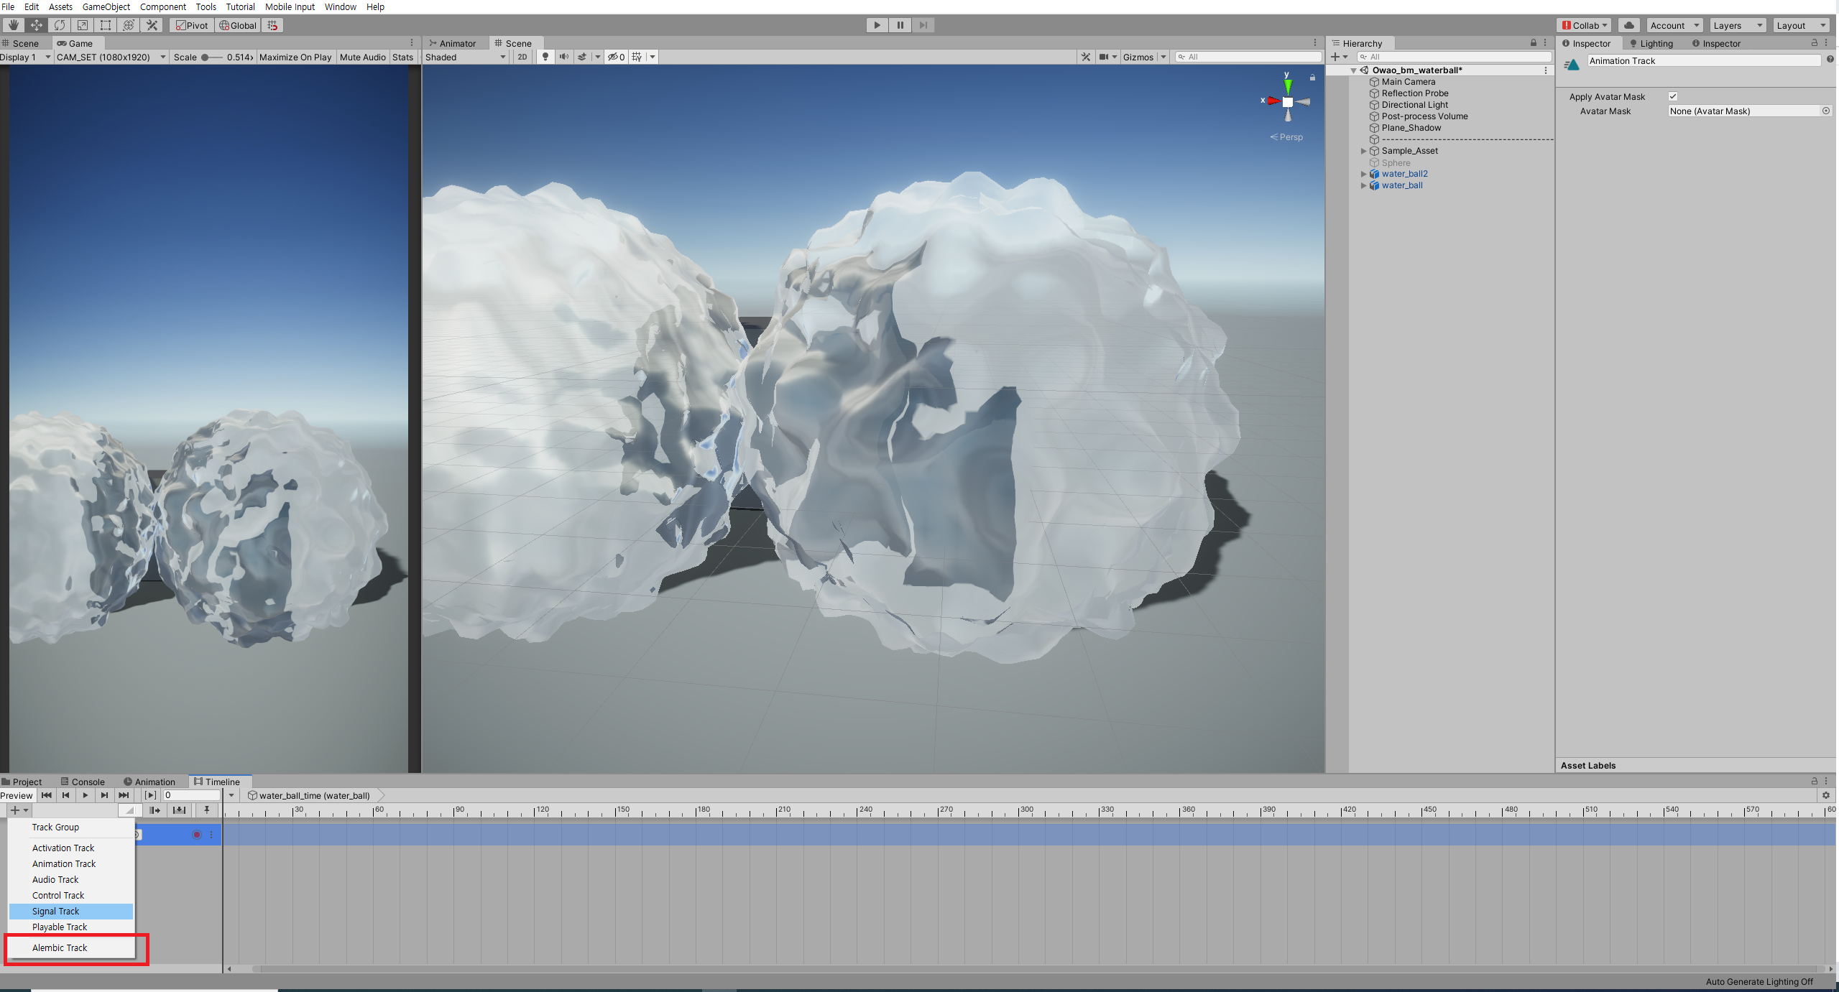1839x992 pixels.
Task: Open the Shaded draw mode dropdown
Action: [465, 57]
